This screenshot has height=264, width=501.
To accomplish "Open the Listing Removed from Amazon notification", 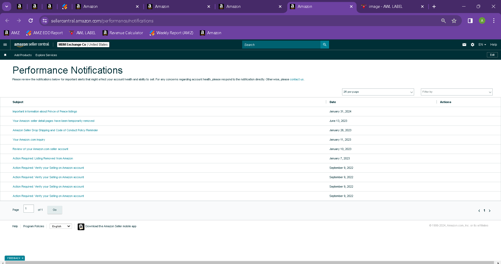I will pos(43,158).
